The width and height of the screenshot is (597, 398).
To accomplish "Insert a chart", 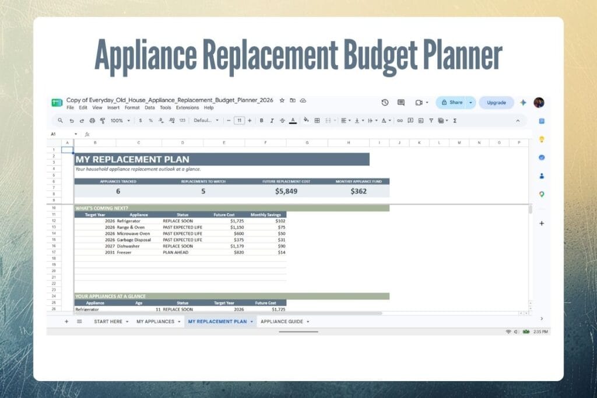I will click(x=421, y=121).
